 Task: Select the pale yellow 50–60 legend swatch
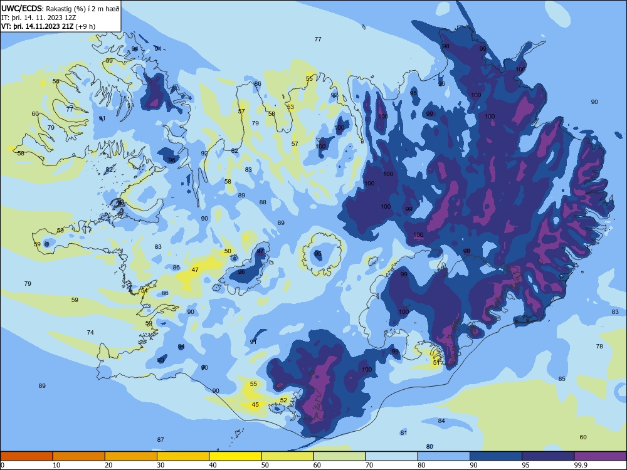click(287, 456)
